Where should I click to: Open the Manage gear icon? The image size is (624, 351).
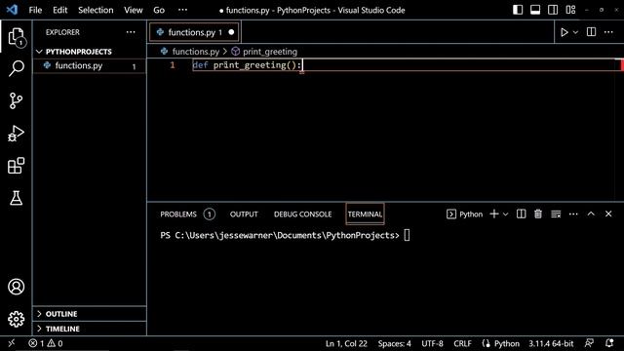coord(16,319)
